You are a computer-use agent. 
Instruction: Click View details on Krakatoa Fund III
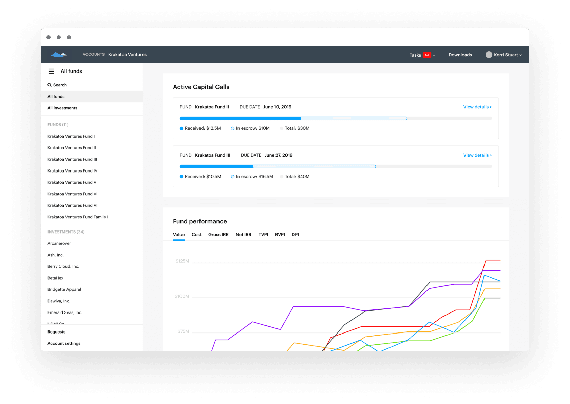[x=477, y=155]
